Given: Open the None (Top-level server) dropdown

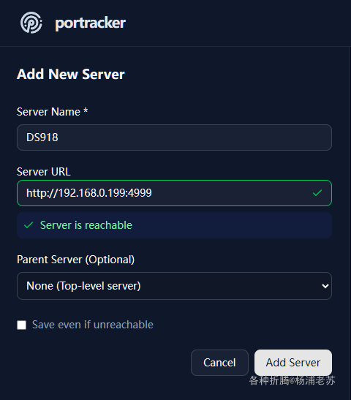Looking at the screenshot, I should point(174,286).
